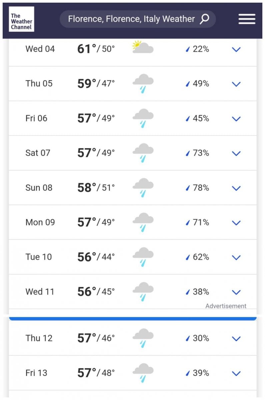Open the hamburger menu
This screenshot has height=400, width=265.
pos(247,19)
